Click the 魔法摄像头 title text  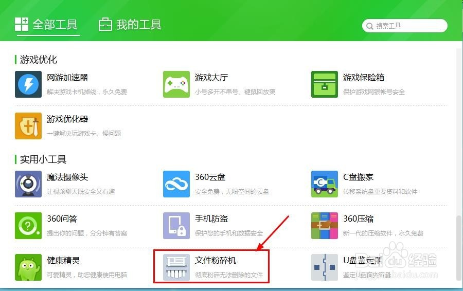67,177
